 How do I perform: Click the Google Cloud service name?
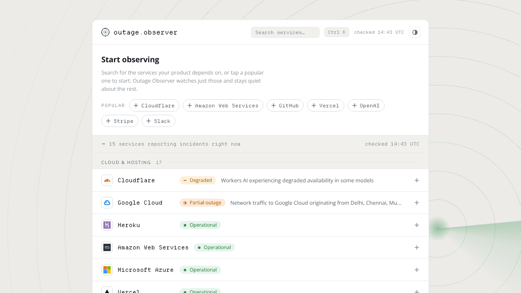[140, 203]
